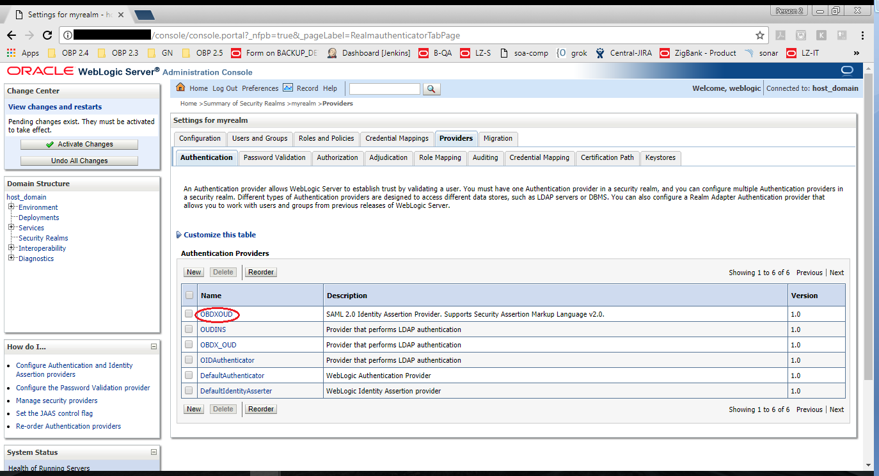Click the browser address bar
Image resolution: width=879 pixels, height=476 pixels.
point(413,35)
